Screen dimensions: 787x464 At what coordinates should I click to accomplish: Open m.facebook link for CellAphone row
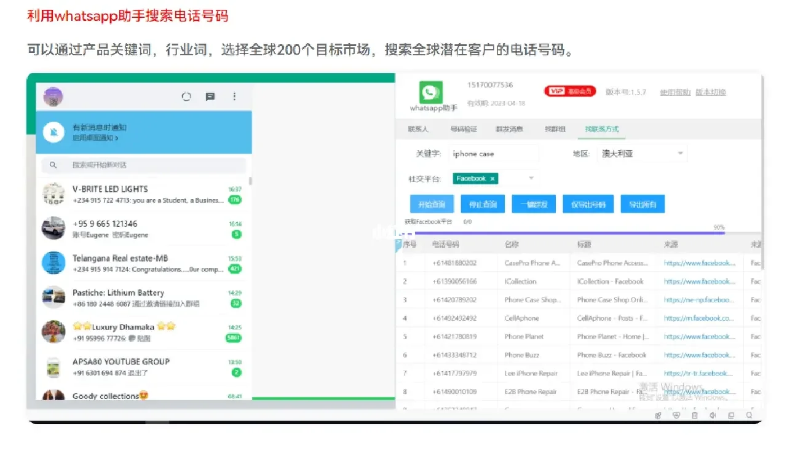pos(699,318)
